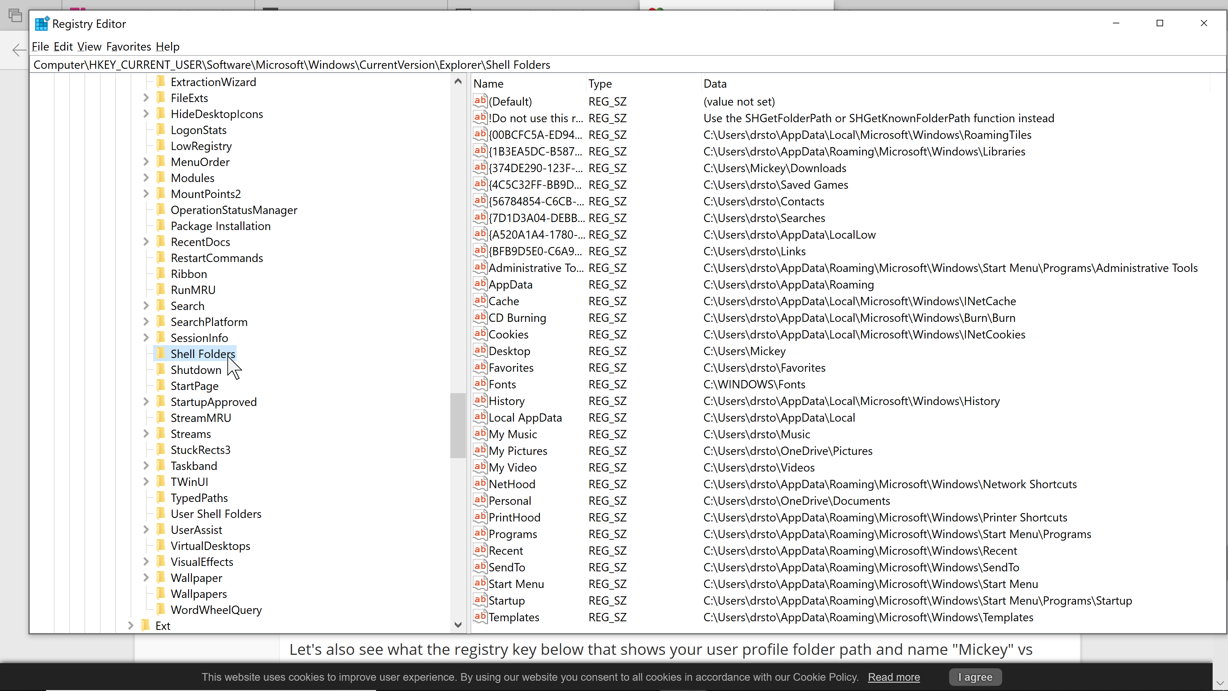Expand the SearchPlatform node

tap(146, 322)
